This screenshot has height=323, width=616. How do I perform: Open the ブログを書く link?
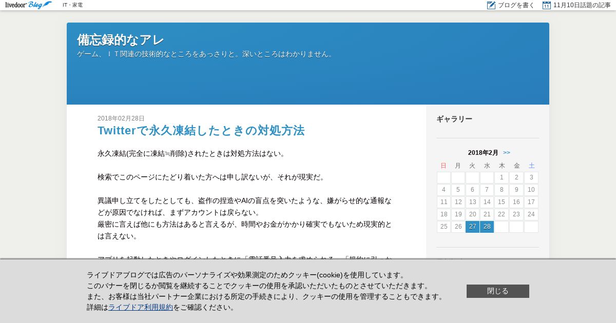516,5
